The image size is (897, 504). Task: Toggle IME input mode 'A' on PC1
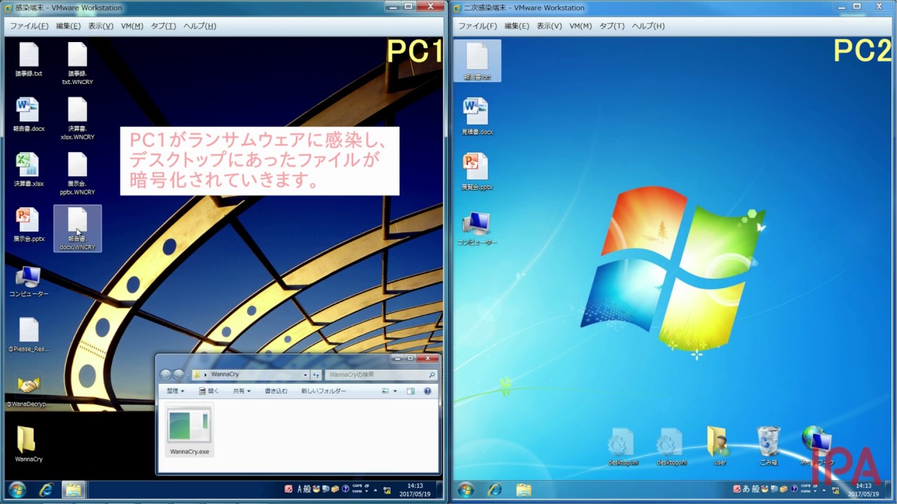point(300,489)
